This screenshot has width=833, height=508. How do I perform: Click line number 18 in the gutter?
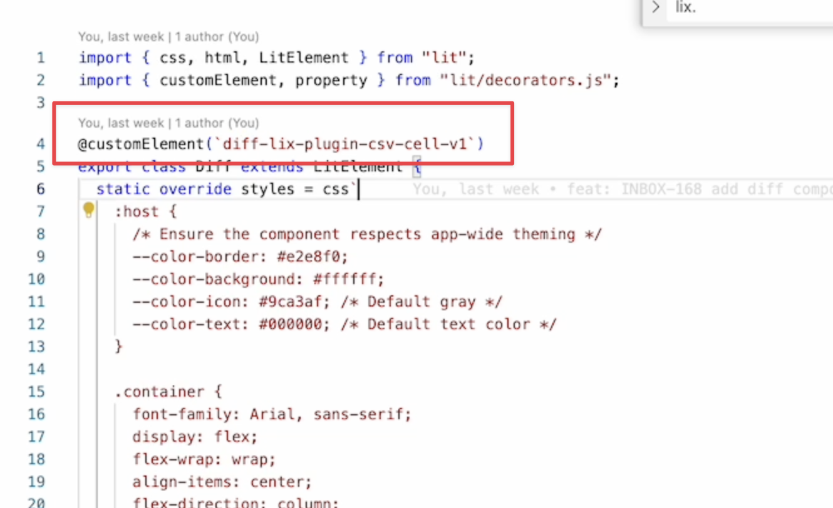(x=36, y=459)
